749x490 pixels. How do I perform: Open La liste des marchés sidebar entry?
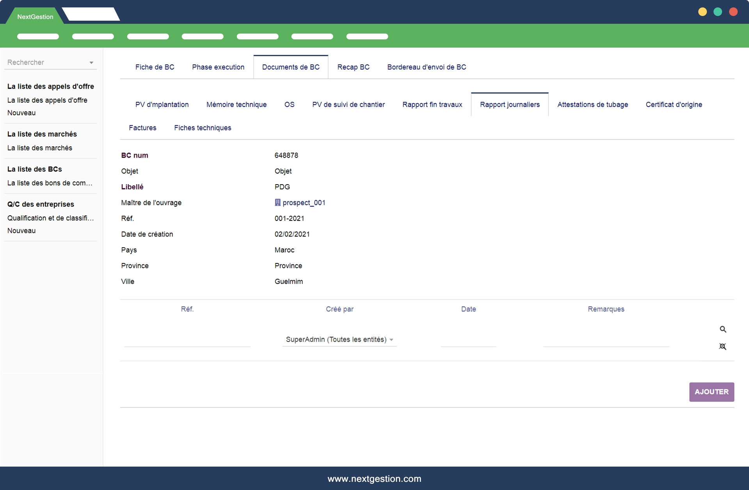40,148
